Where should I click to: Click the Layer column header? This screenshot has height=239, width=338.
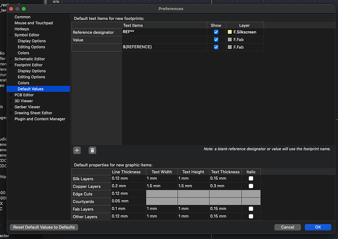point(244,25)
